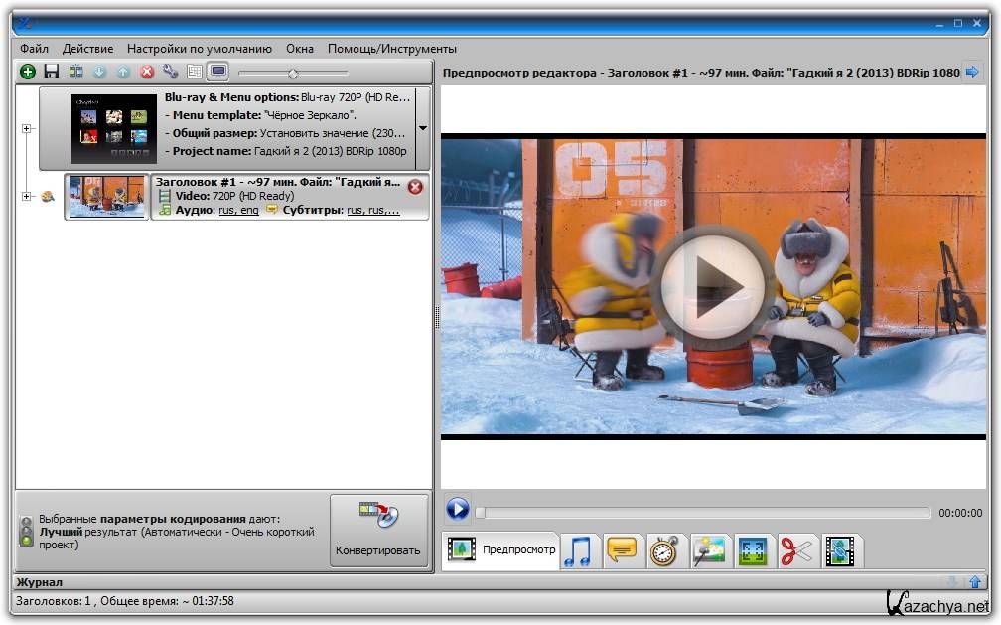Expand the Заголовок #1 tree node

(x=27, y=197)
